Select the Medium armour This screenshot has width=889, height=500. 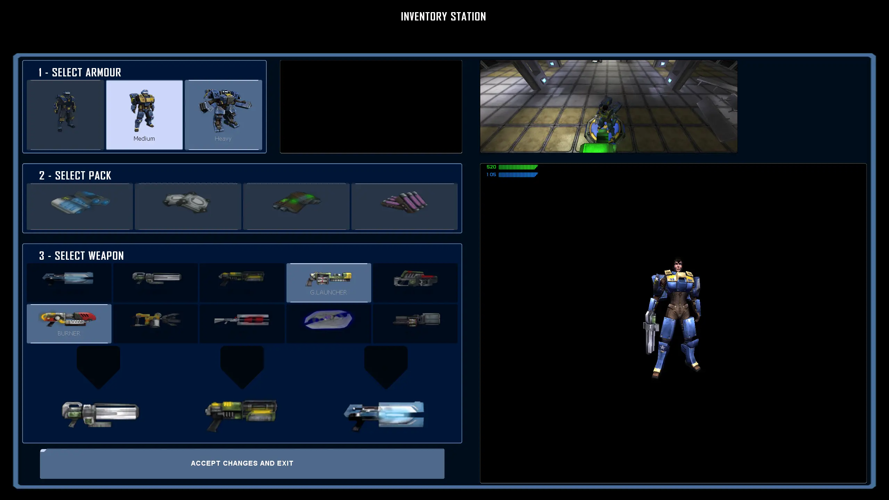coord(144,115)
